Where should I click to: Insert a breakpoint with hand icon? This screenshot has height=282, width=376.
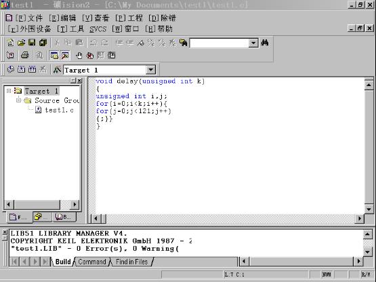(x=79, y=56)
